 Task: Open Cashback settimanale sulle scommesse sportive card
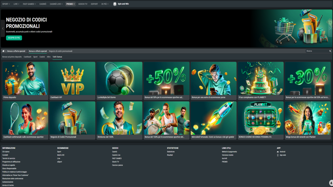pos(25,120)
